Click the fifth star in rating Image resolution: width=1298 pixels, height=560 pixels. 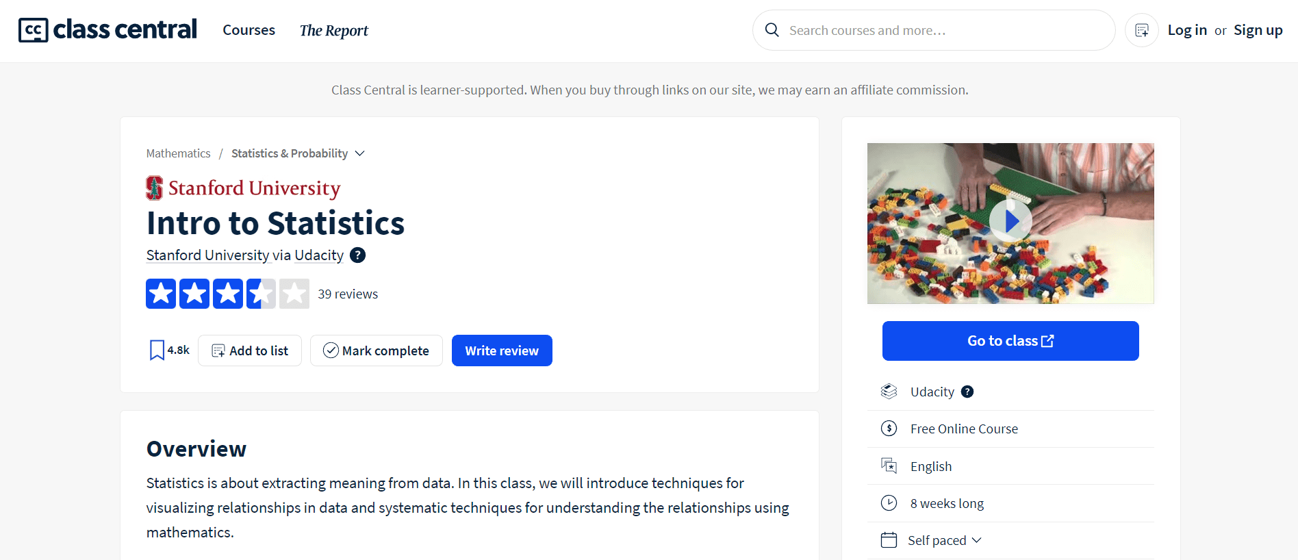coord(294,294)
